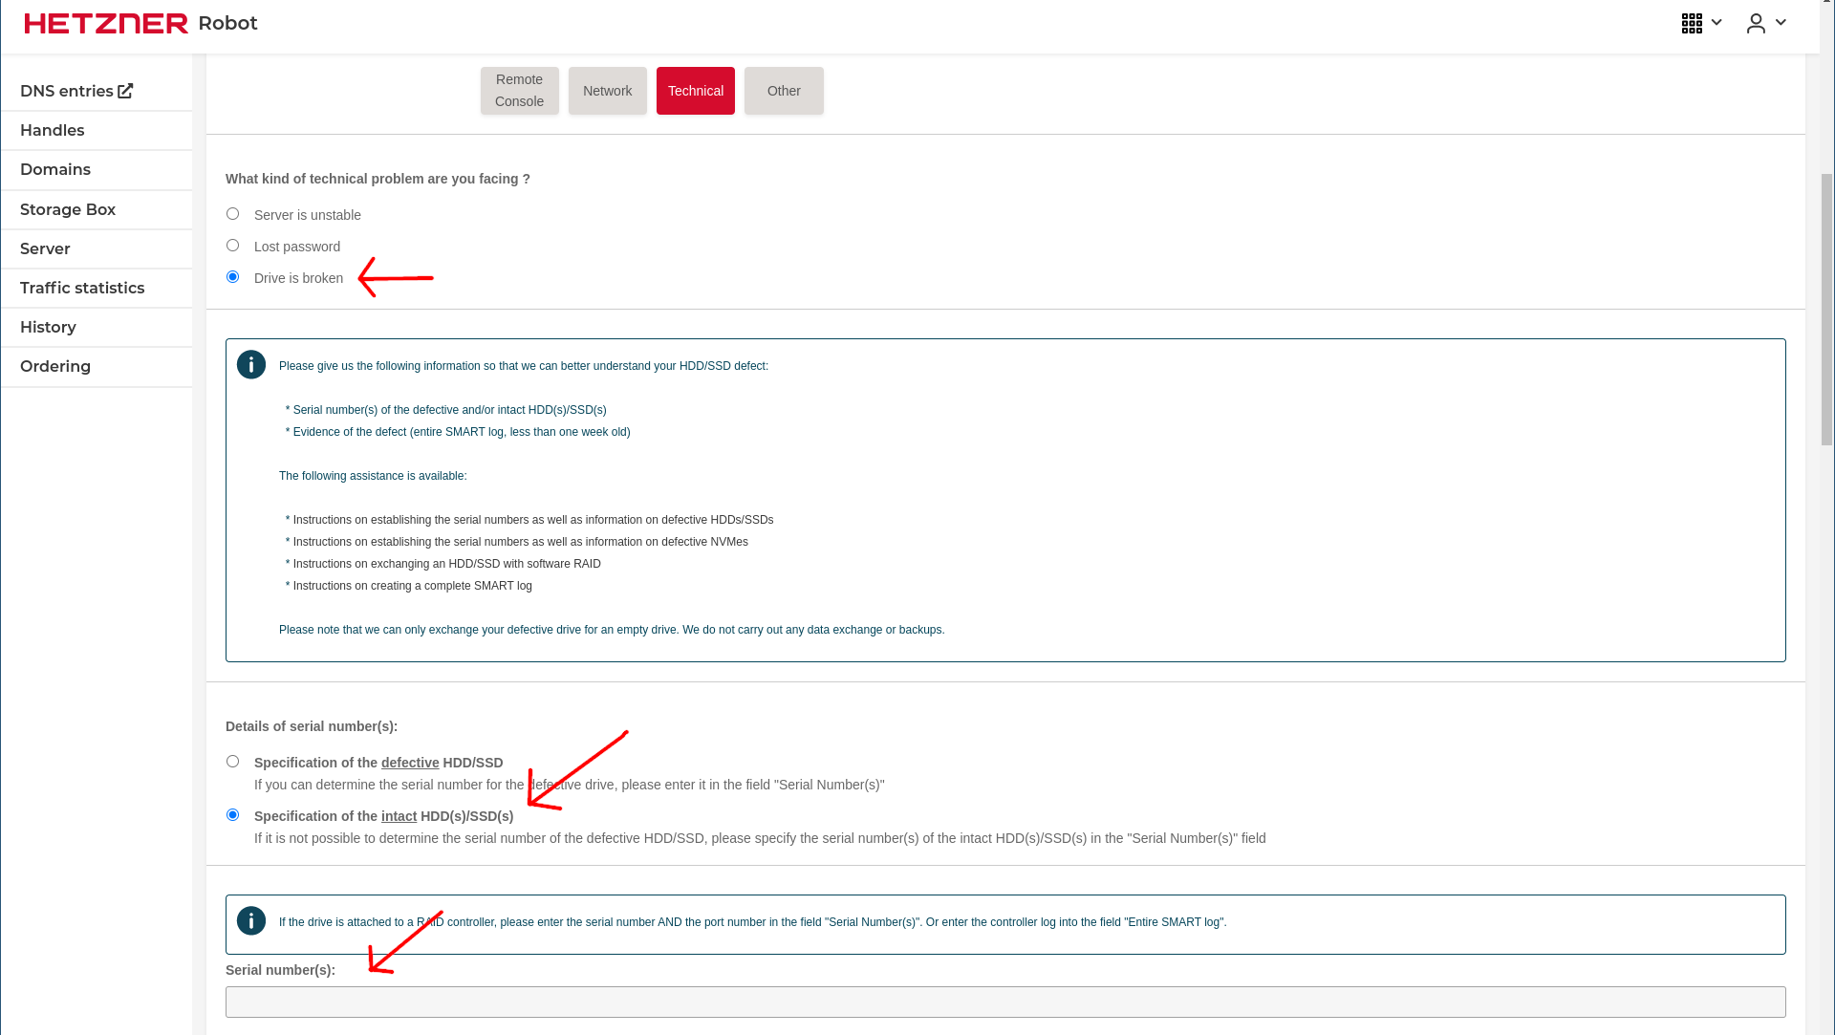Open Traffic statistics in the sidebar

point(82,288)
